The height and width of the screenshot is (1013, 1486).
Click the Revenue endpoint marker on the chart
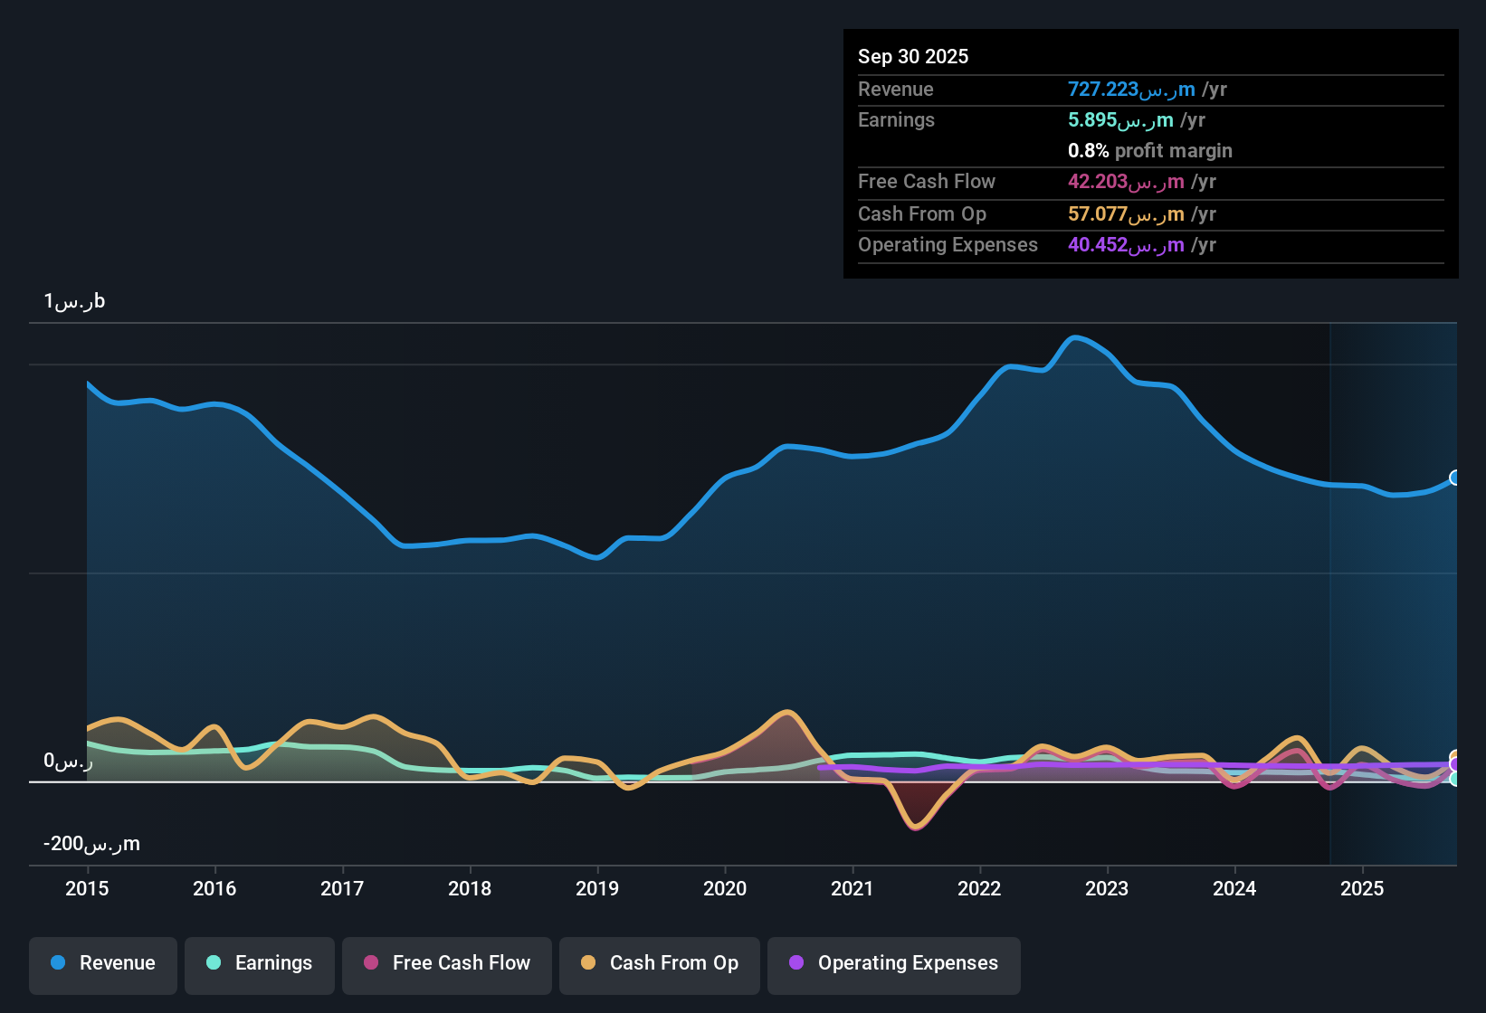coord(1455,478)
